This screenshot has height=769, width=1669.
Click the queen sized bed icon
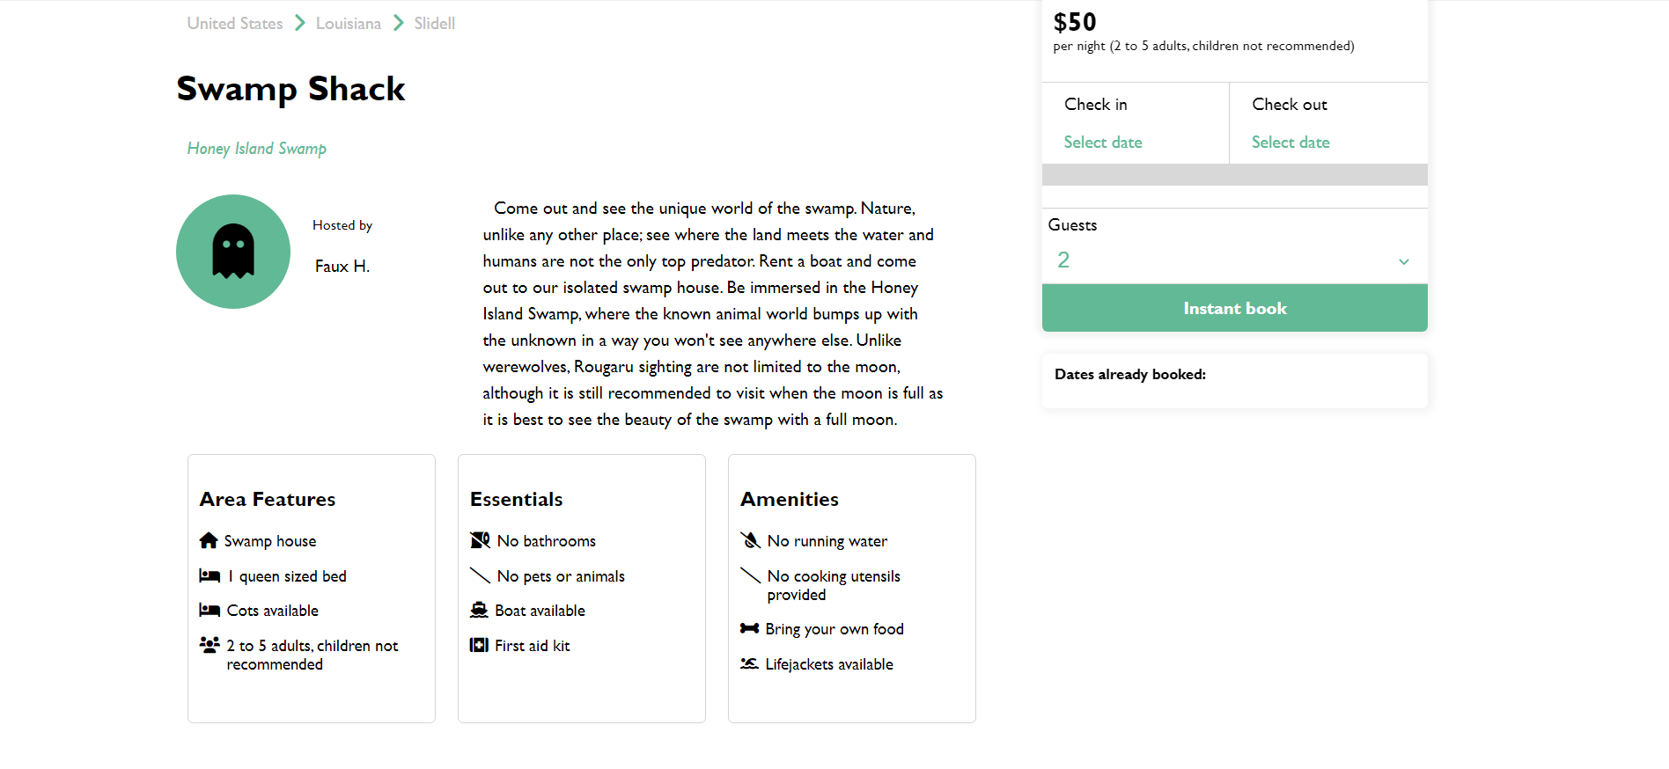pos(210,575)
